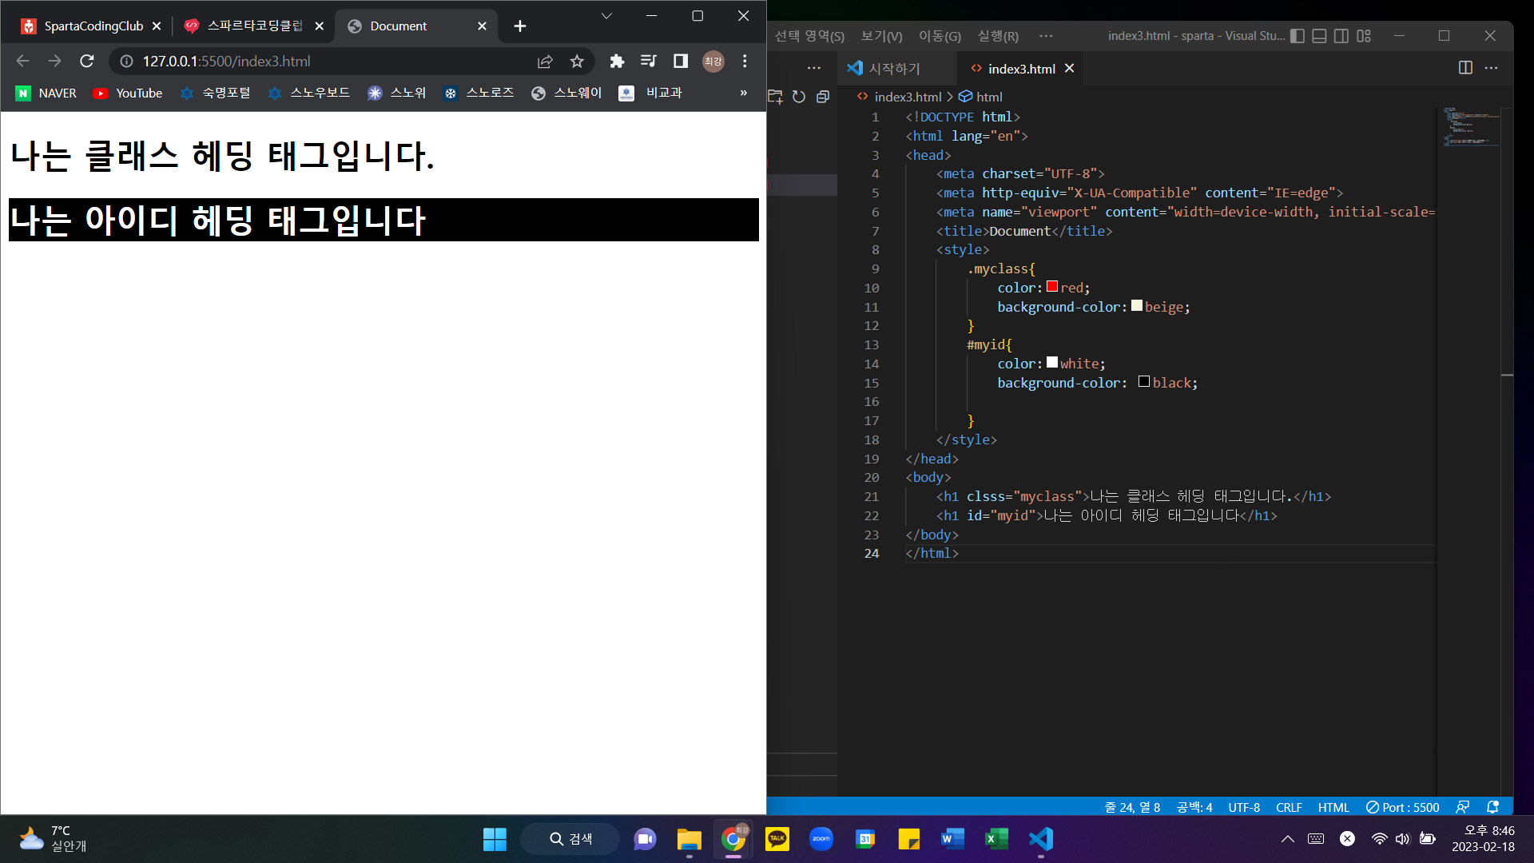Open 스노로즈 bookmark
The height and width of the screenshot is (863, 1534).
479,93
